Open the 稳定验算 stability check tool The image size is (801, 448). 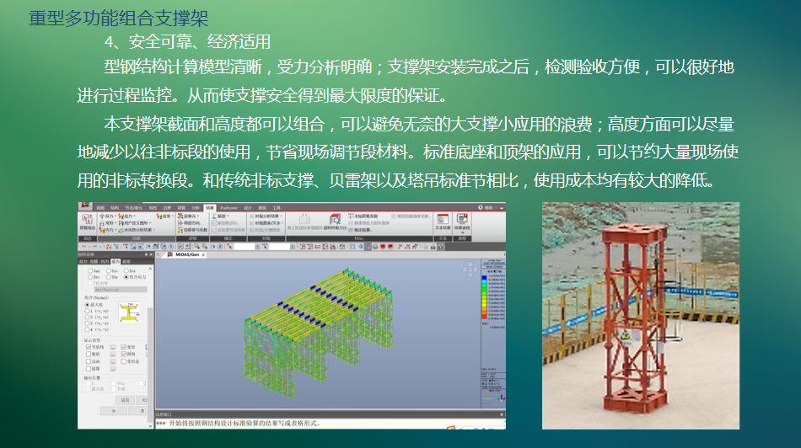[x=361, y=230]
